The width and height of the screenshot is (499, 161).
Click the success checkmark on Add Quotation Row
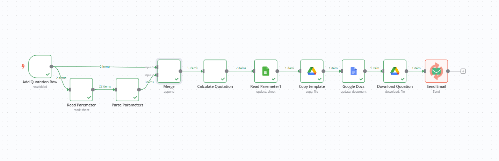(x=47, y=74)
